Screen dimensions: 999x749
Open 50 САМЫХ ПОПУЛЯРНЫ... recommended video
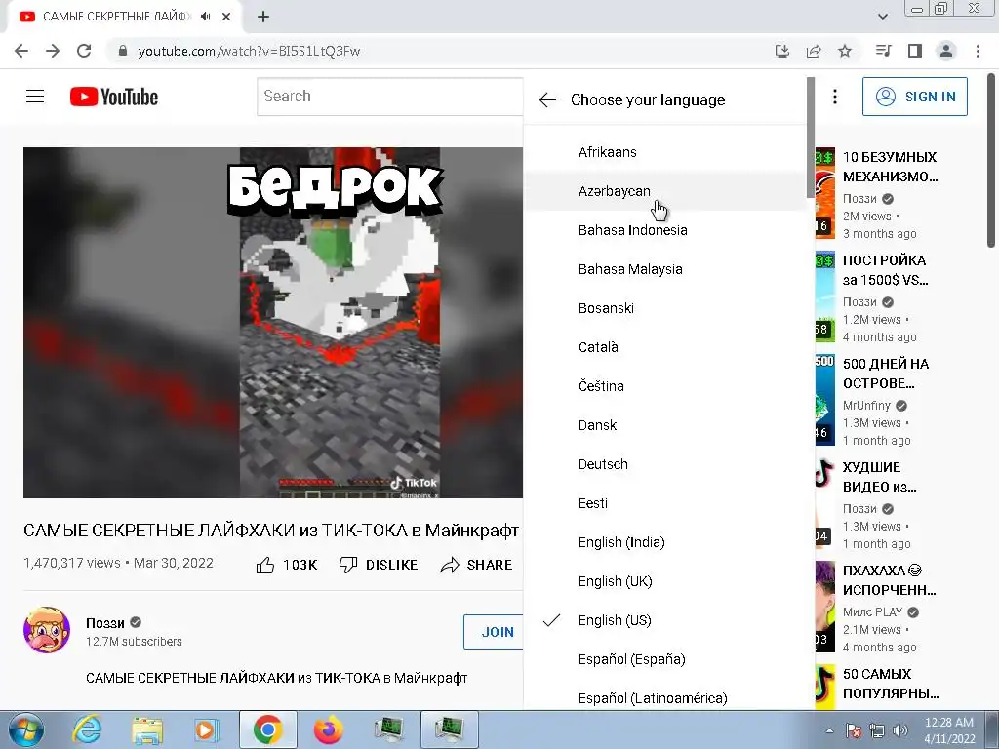point(891,684)
